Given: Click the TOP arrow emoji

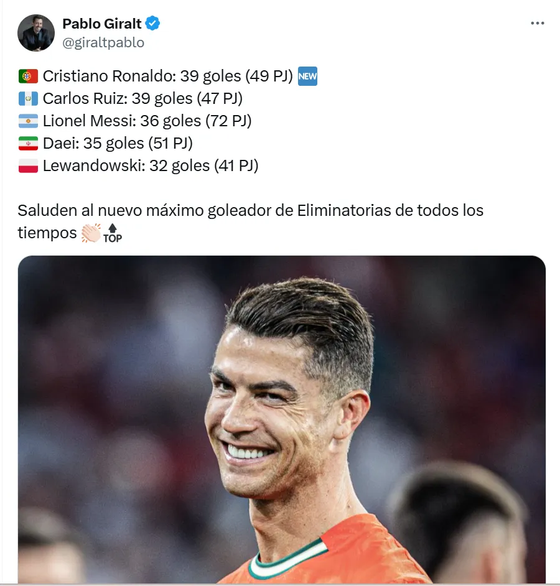Looking at the screenshot, I should pos(113,233).
